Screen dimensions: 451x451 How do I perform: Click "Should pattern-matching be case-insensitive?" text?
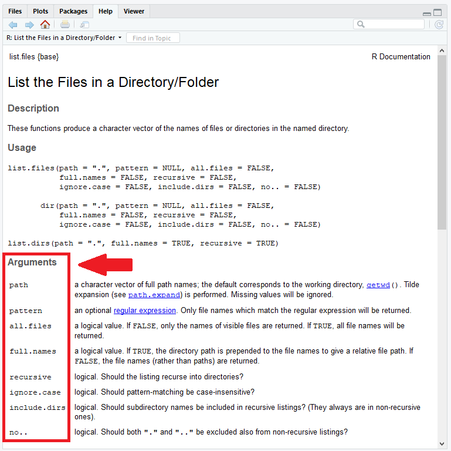pyautogui.click(x=178, y=392)
